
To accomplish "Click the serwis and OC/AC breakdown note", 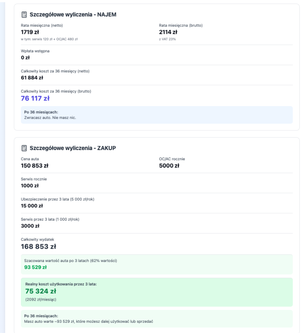I will pyautogui.click(x=50, y=39).
